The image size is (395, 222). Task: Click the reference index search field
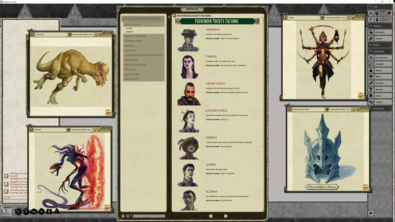149,216
